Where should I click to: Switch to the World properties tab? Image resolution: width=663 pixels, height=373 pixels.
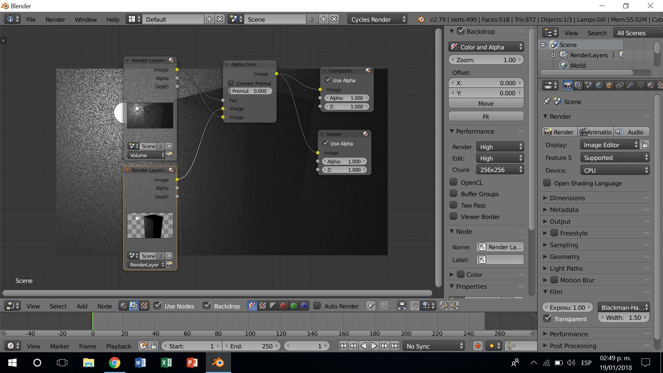[599, 85]
